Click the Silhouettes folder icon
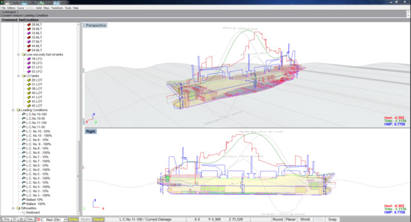 pyautogui.click(x=18, y=208)
